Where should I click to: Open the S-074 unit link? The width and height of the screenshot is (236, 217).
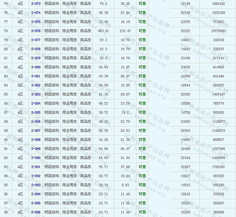(35, 13)
